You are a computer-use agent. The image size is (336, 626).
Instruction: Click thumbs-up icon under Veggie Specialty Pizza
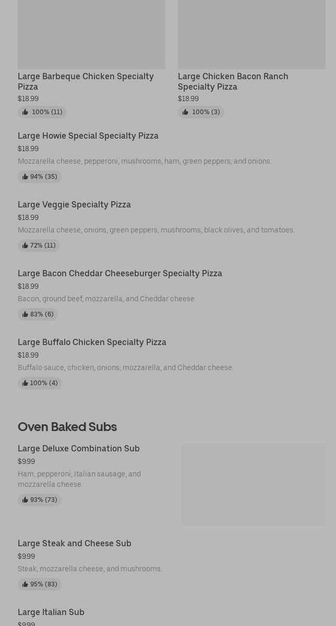click(x=25, y=246)
